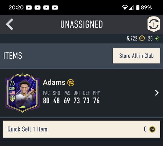This screenshot has width=163, height=146.
Task: Tap the PAC 80 stat on Adams
Action: click(x=46, y=97)
